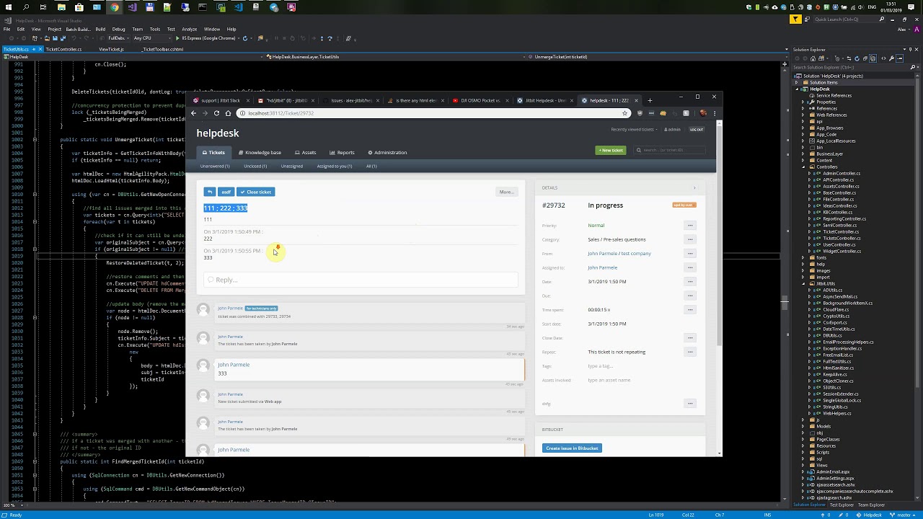Go to the Reports tab
Screen dimensions: 923x519
pos(342,153)
